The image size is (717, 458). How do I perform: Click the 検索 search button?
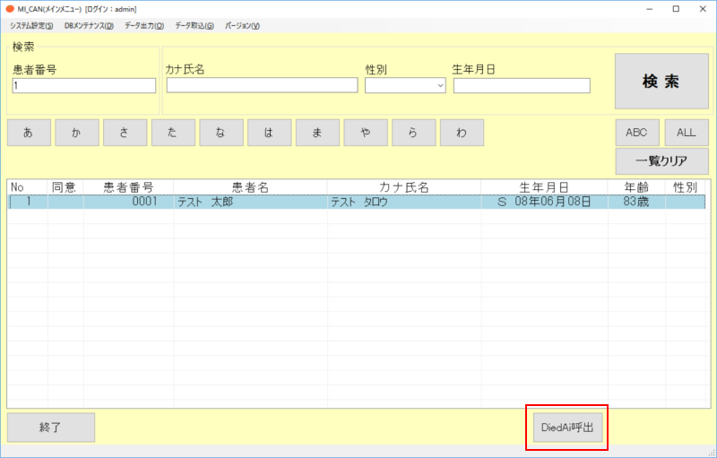(661, 82)
